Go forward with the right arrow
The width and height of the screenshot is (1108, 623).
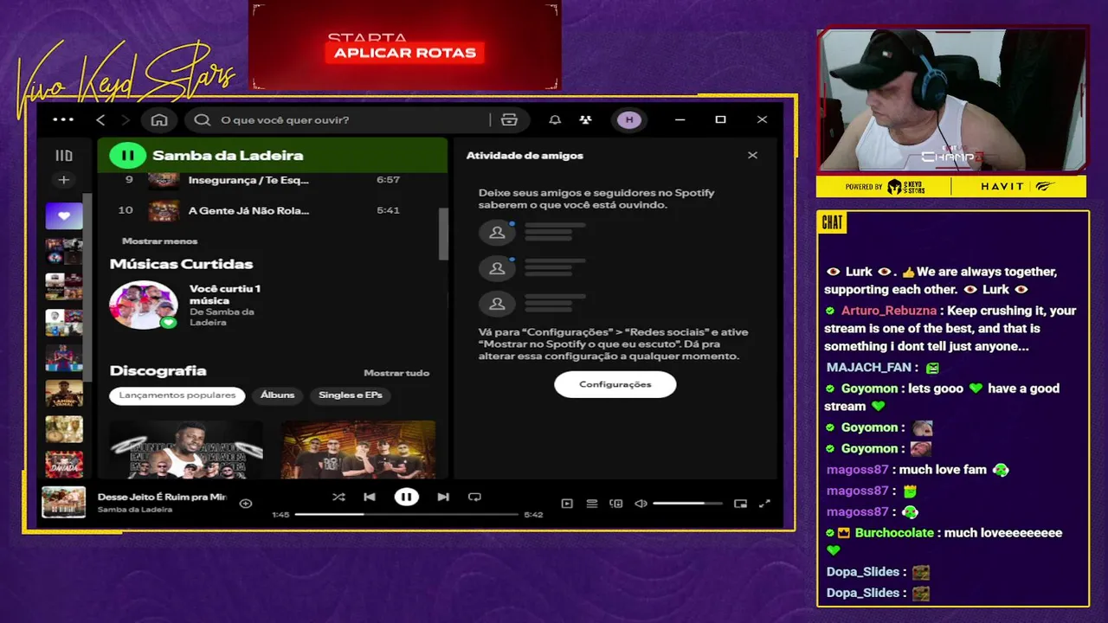(126, 119)
